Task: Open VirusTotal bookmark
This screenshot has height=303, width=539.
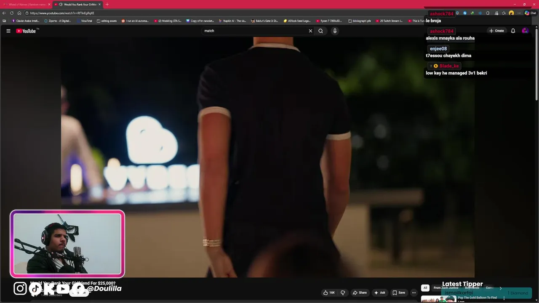Action: (x=84, y=21)
